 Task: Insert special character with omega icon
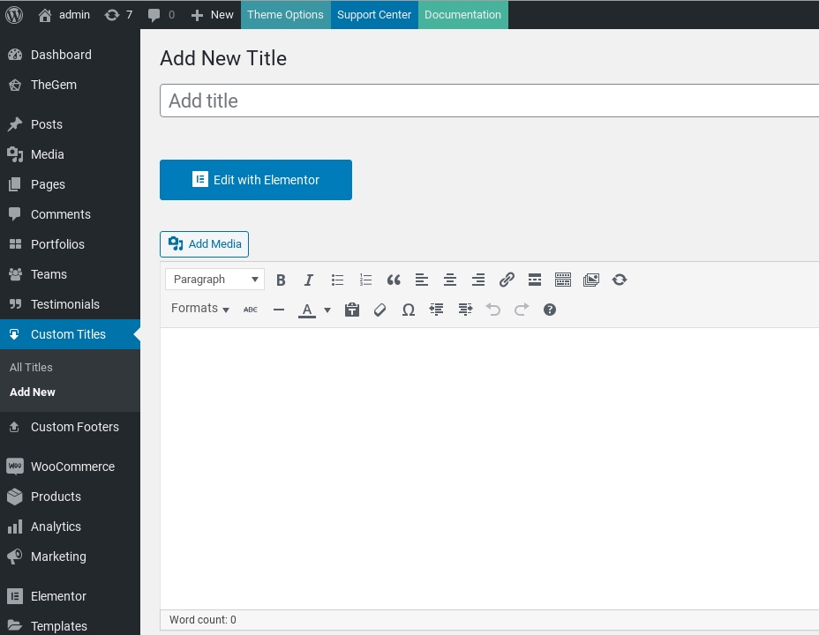409,310
